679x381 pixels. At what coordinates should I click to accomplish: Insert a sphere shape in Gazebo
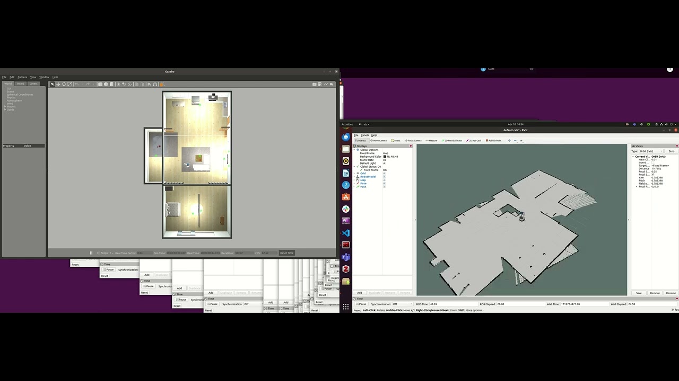pyautogui.click(x=106, y=84)
